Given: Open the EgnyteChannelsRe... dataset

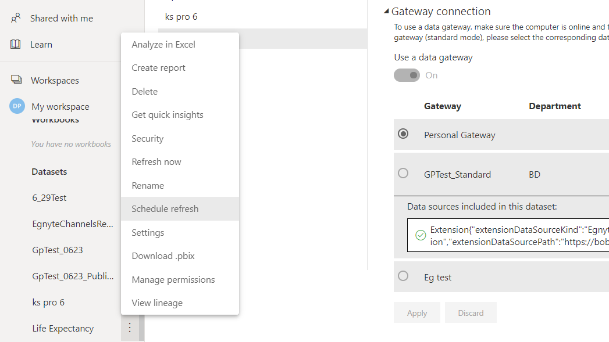Looking at the screenshot, I should (73, 224).
